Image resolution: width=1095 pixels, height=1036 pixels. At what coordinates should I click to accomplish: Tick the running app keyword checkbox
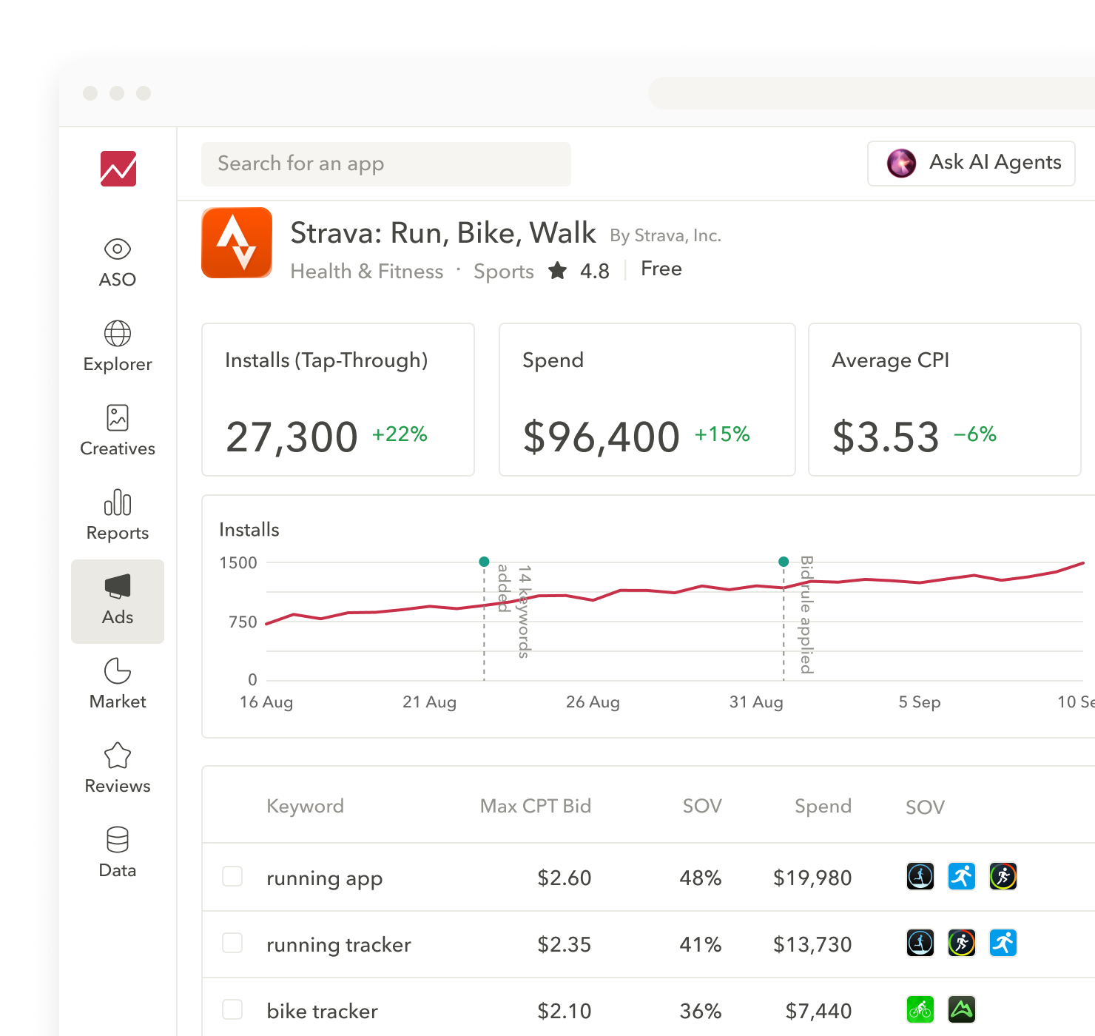point(232,876)
